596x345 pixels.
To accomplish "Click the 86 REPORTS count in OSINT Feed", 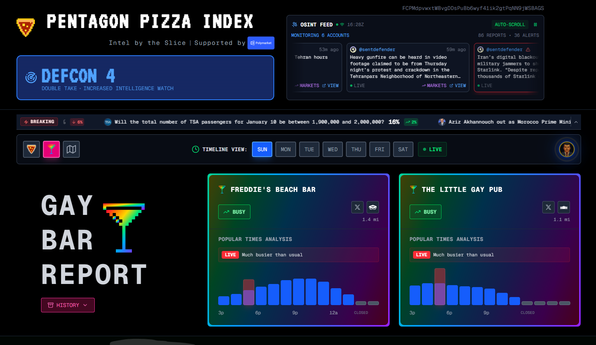I will point(492,35).
